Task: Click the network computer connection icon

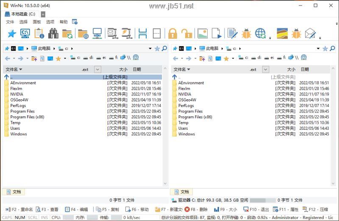Action: click(x=97, y=33)
